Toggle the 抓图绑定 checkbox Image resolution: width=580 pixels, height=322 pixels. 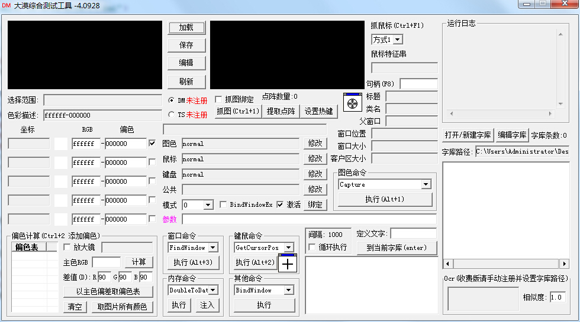pos(218,99)
